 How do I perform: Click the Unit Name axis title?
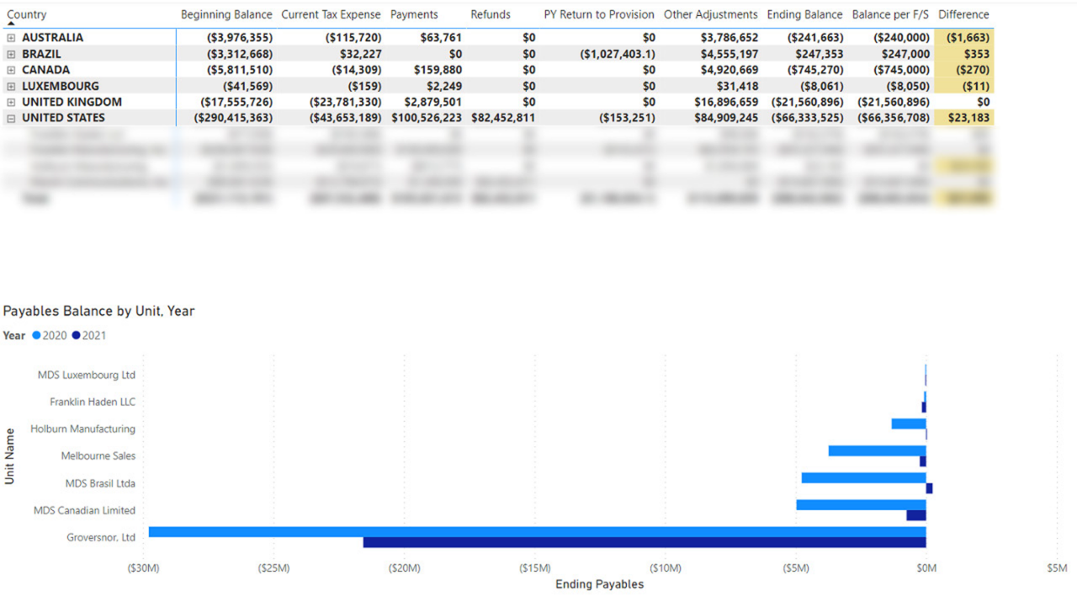pyautogui.click(x=10, y=456)
